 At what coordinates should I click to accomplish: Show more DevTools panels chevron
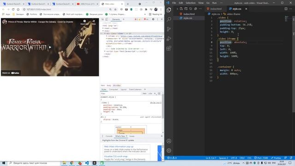[x=124, y=19]
